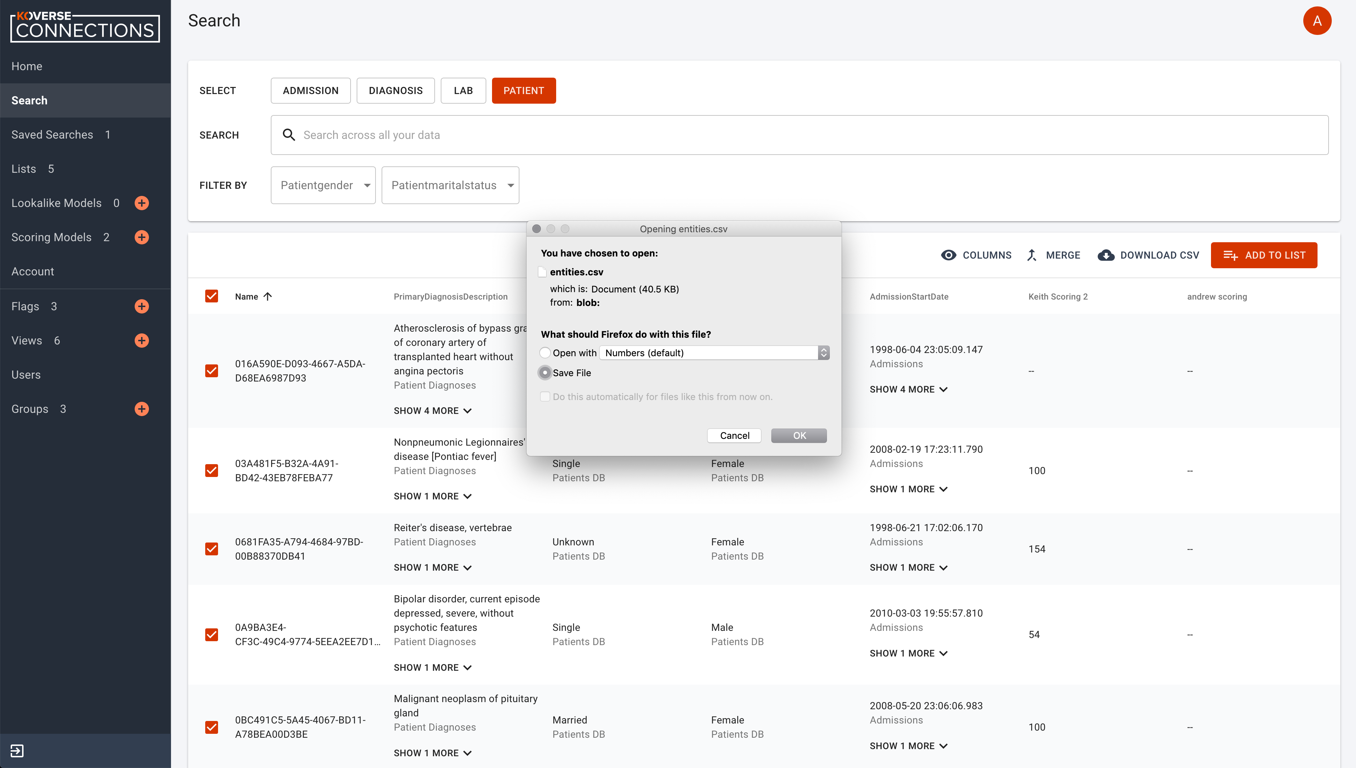Screen dimensions: 1356x768
Task: Open patient 0681FA35-A794-4684-97BD-00B88370DB41
Action: coord(299,549)
